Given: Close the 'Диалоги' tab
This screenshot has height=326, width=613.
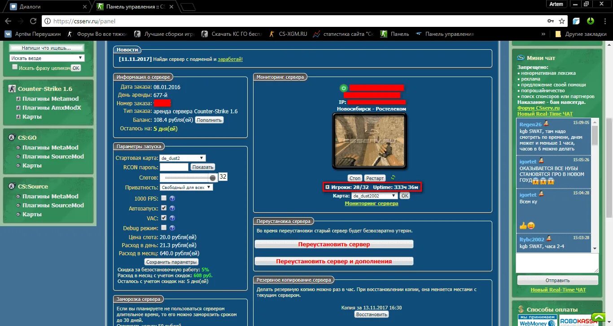Looking at the screenshot, I should tap(85, 7).
